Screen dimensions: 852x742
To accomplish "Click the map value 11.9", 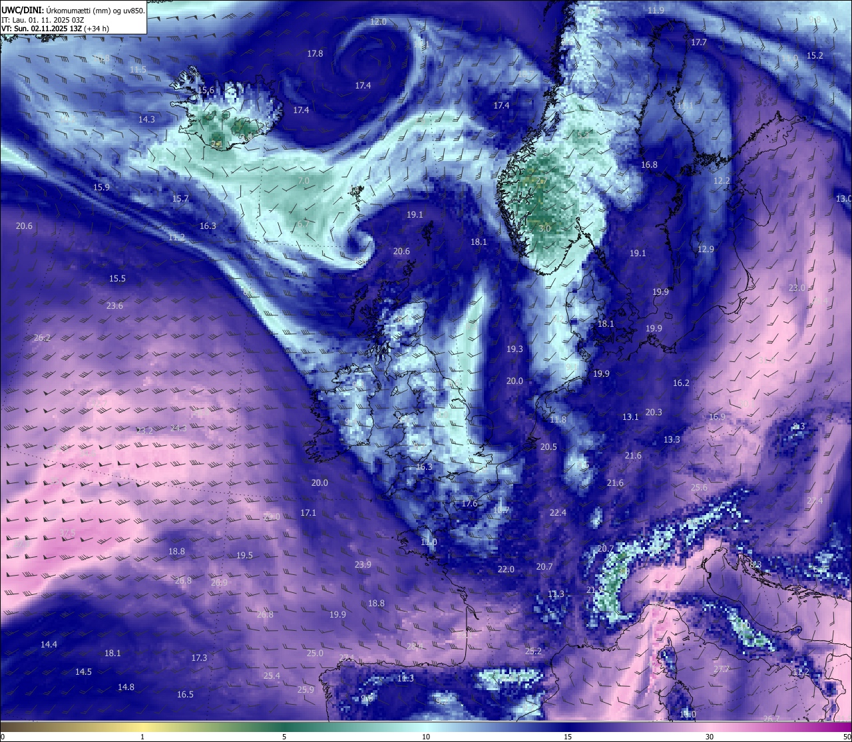I will (x=656, y=11).
